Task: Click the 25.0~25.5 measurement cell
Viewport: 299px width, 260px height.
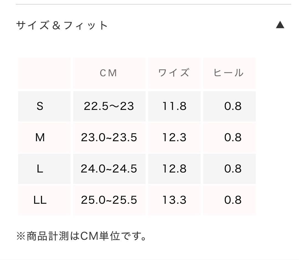Action: [x=109, y=200]
